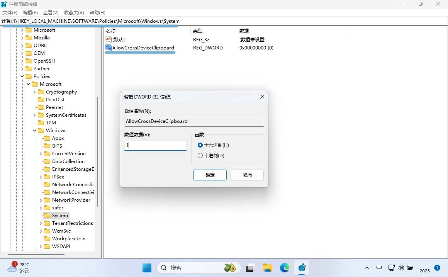Click the Mozilla folder icon
The image size is (448, 277).
tap(29, 38)
